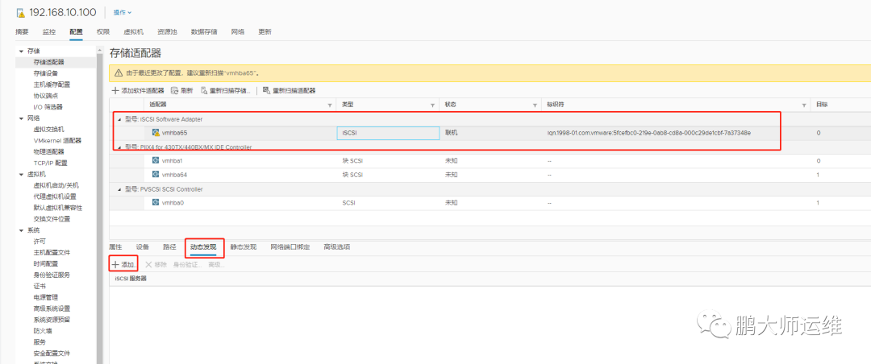Click the vmhba64 adapter icon
871x364 pixels.
156,175
